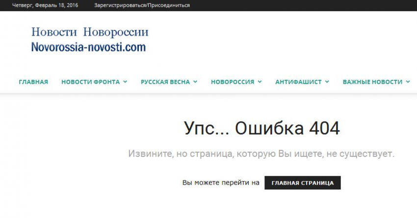Screen dimensions: 417x218
Task: Open the ВАЖНЫЕ НОВОСТИ navigation label
Action: click(372, 82)
